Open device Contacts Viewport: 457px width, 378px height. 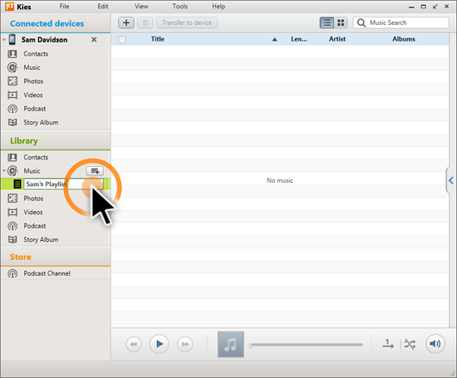click(x=36, y=54)
